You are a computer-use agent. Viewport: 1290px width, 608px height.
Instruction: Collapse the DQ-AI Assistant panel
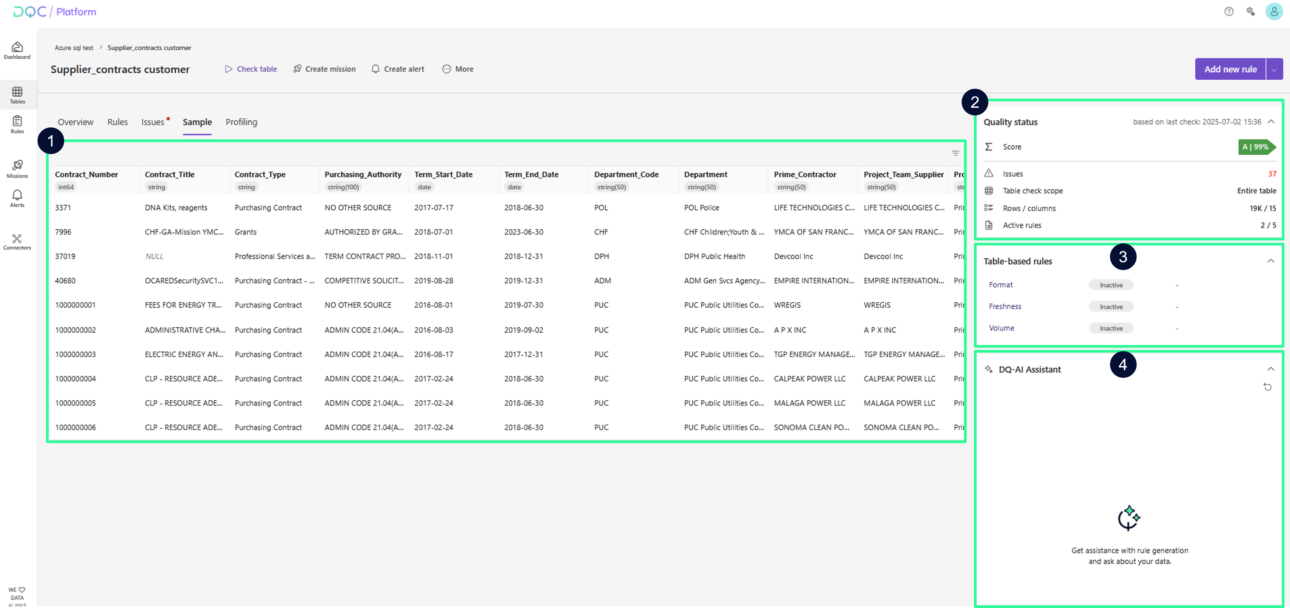(1271, 369)
